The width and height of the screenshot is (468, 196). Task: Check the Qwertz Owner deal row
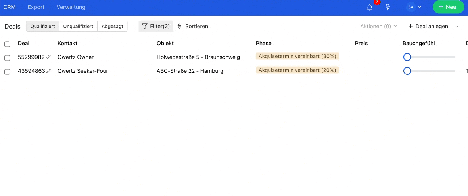pyautogui.click(x=7, y=58)
